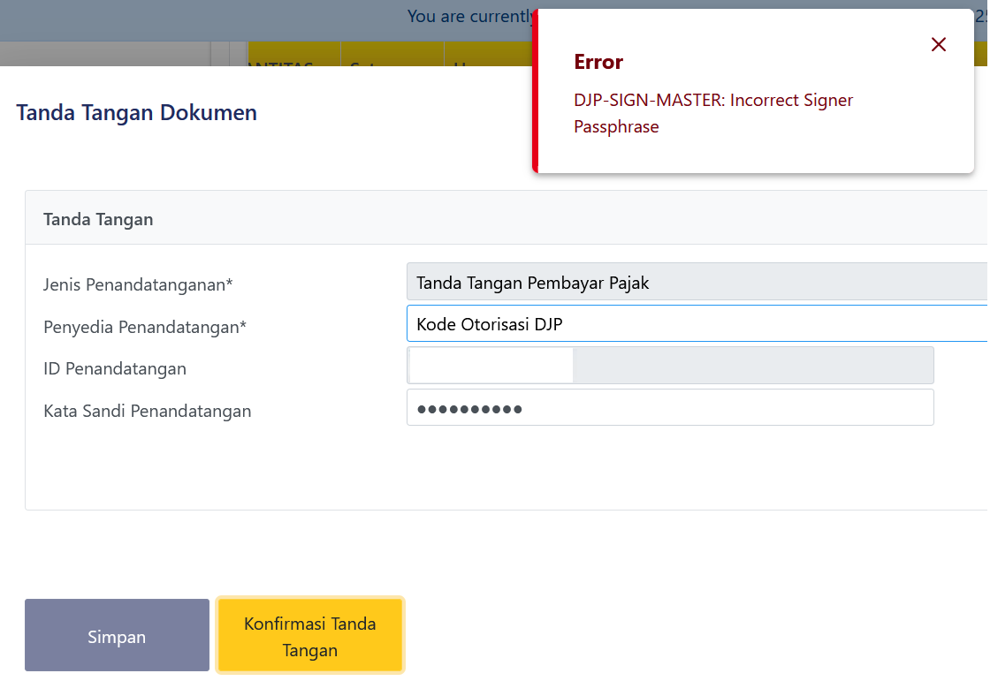The height and width of the screenshot is (696, 990).
Task: Click the "Kata Sandi Penandatangan" label
Action: coord(147,411)
